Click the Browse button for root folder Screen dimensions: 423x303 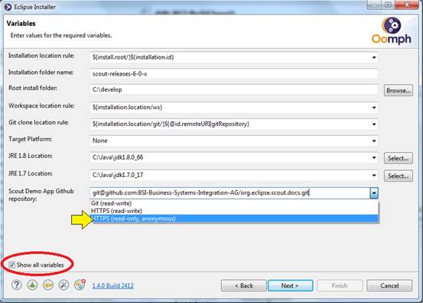(x=399, y=90)
